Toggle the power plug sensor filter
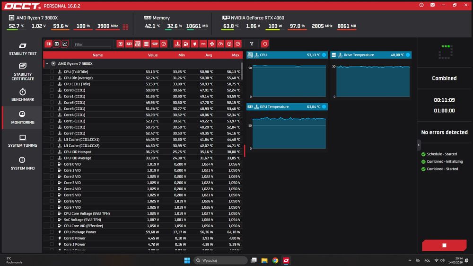 tap(194, 44)
